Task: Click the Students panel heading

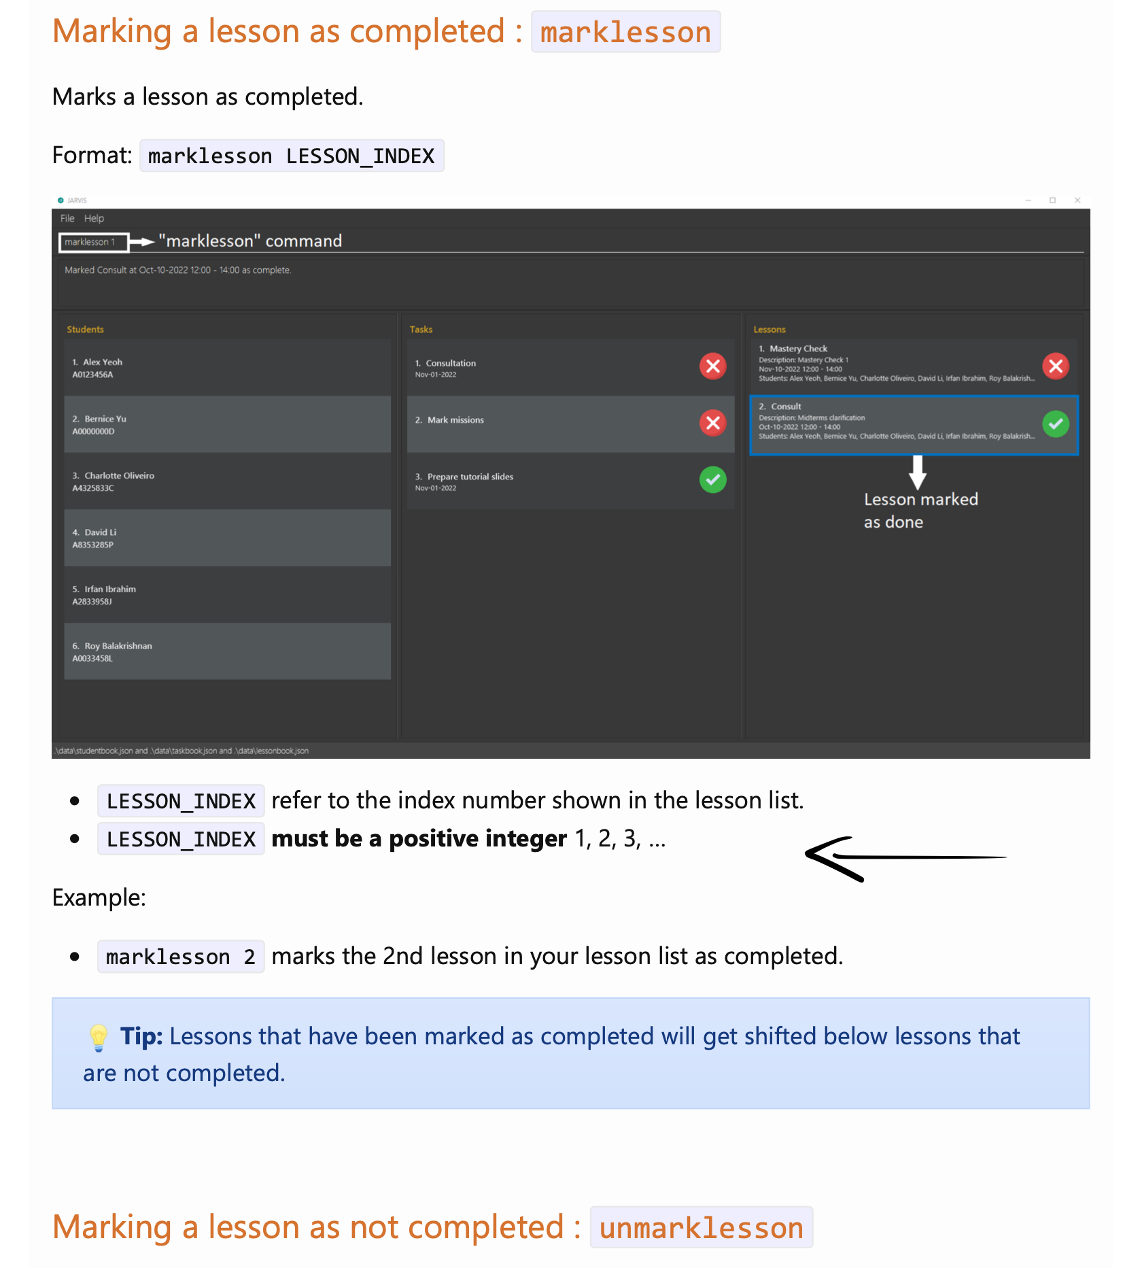Action: point(85,330)
